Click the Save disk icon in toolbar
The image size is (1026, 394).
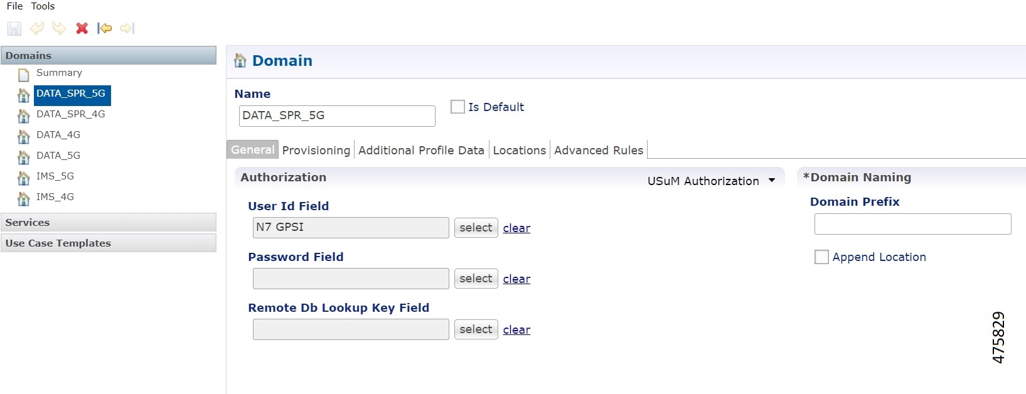click(x=14, y=28)
